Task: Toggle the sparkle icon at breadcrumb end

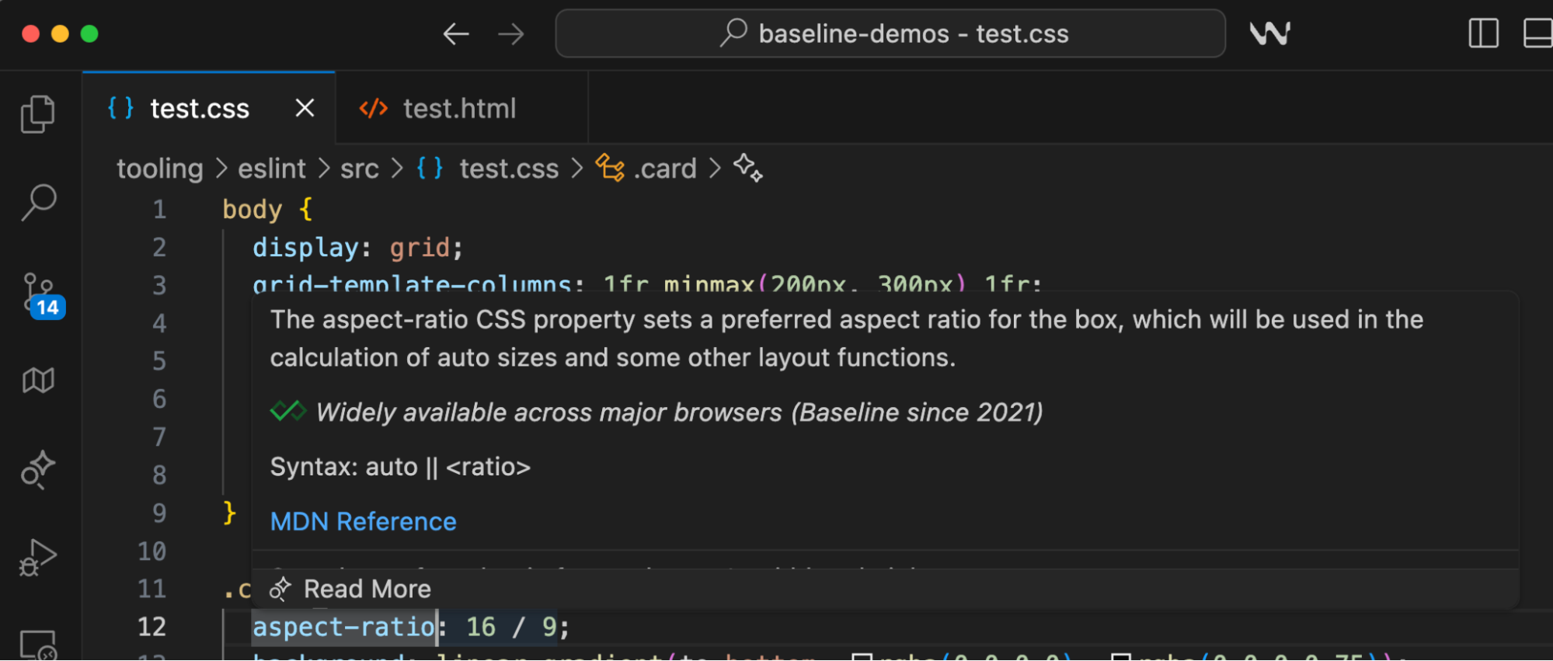Action: (x=747, y=169)
